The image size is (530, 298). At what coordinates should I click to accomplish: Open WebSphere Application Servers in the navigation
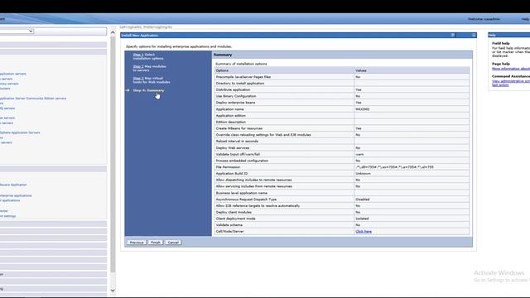20,132
